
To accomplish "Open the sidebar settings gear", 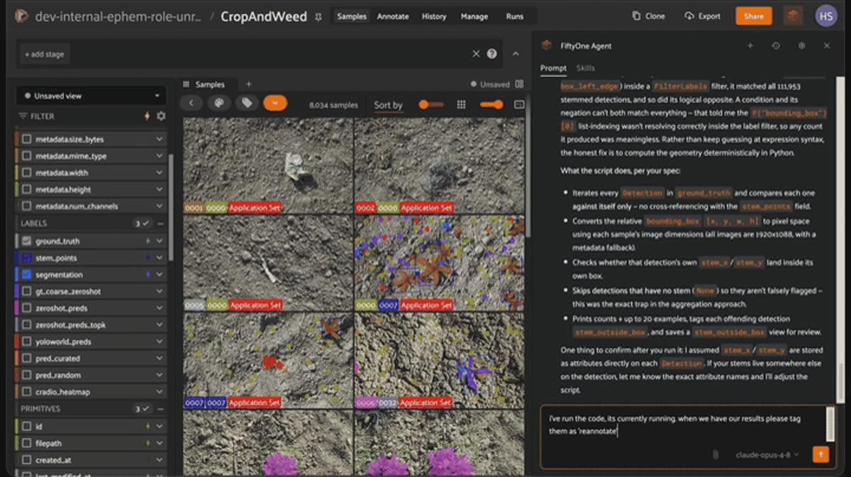I will coord(161,116).
